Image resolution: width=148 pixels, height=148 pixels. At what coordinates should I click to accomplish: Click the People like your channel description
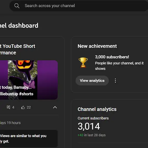point(119,66)
